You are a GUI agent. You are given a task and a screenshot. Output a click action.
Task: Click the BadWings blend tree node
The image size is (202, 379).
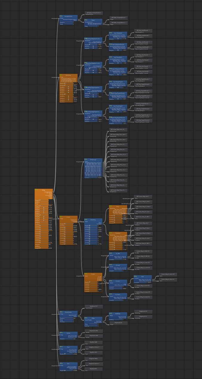(118, 313)
